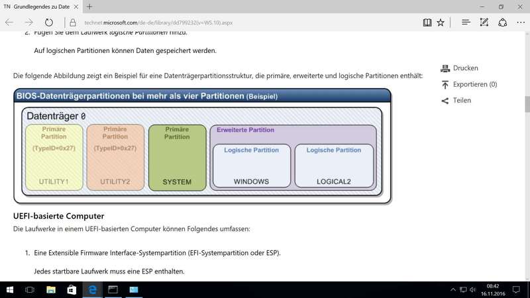Go back with the browser back arrow
This screenshot has width=530, height=298.
[x=9, y=23]
